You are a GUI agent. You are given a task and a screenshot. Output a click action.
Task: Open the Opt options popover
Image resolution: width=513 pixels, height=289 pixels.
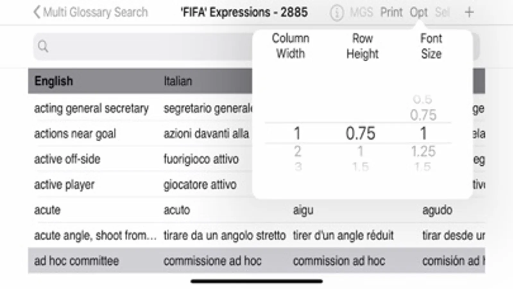point(418,13)
